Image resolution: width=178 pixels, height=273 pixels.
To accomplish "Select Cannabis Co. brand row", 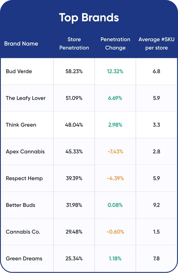I will [23, 232].
